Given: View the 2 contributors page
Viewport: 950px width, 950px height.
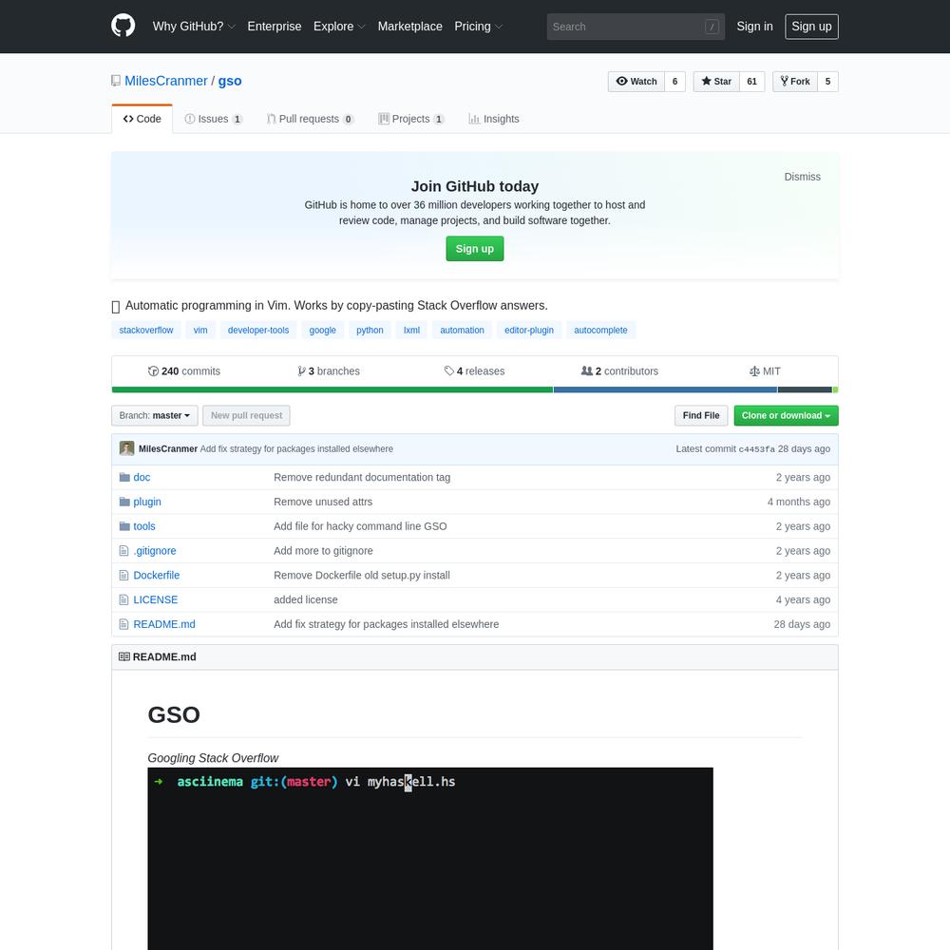Looking at the screenshot, I should click(x=619, y=371).
